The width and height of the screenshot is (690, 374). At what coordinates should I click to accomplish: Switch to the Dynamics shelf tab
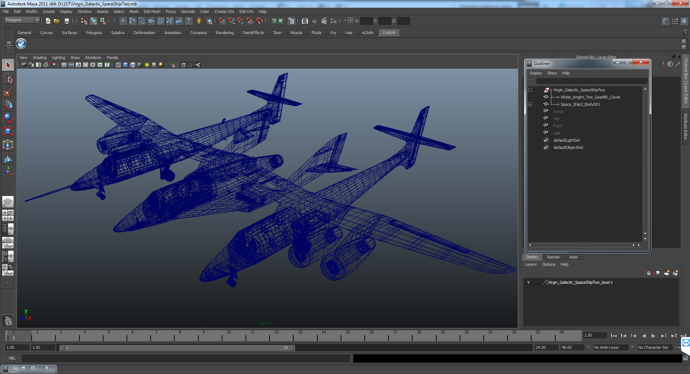pos(198,33)
